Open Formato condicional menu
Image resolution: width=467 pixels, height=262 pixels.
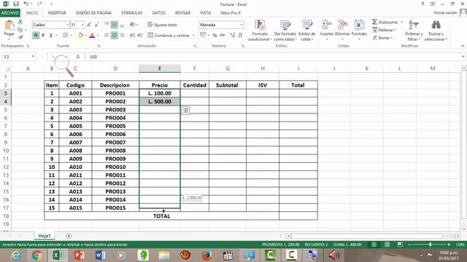point(260,31)
